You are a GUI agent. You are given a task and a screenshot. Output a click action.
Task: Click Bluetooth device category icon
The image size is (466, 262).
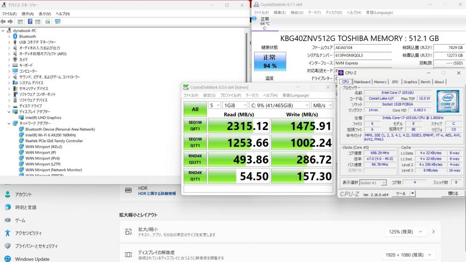click(x=15, y=36)
